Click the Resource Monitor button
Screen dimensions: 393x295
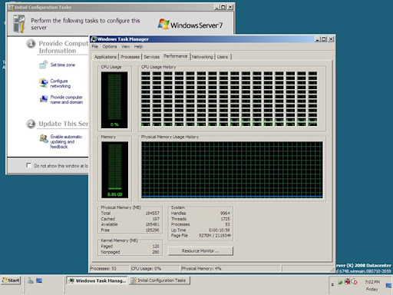[200, 251]
